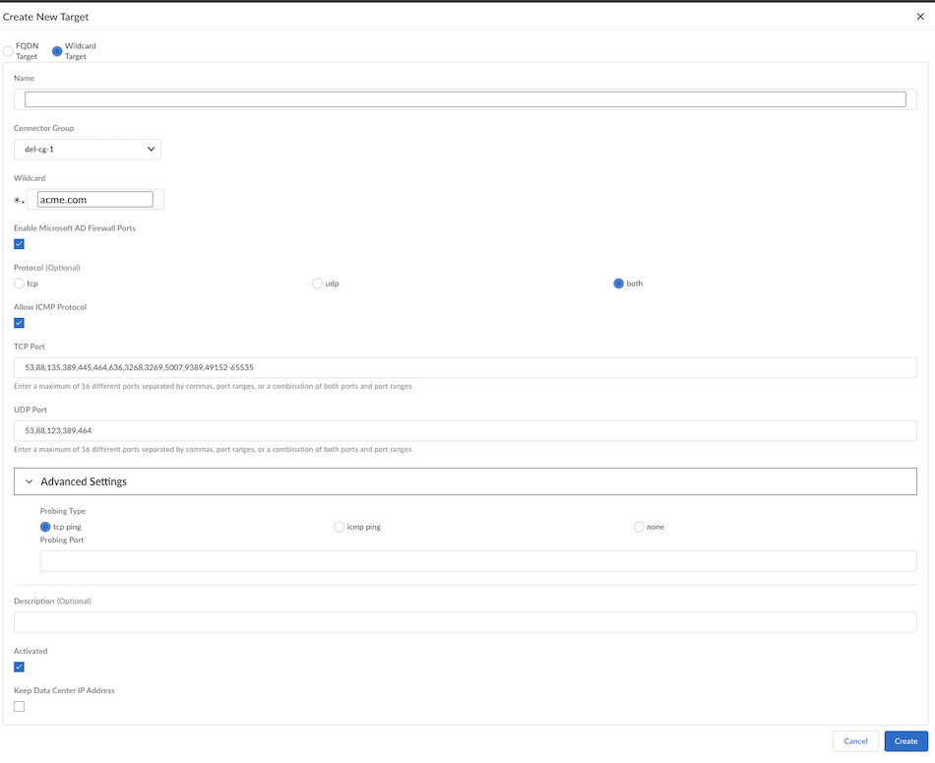The image size is (935, 763).
Task: Click the Name input field
Action: 466,99
